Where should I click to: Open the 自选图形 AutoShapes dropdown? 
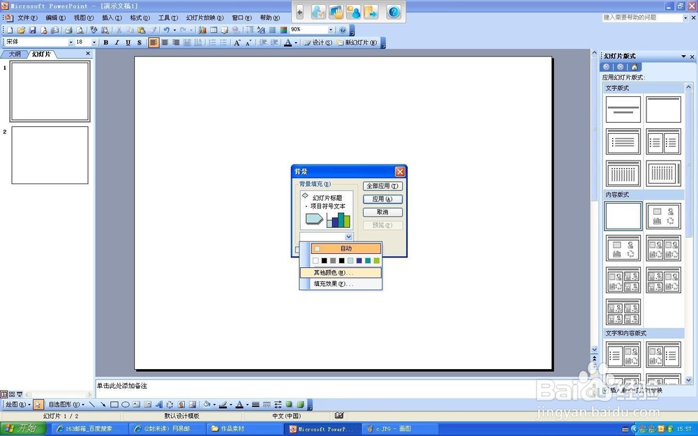tap(66, 405)
